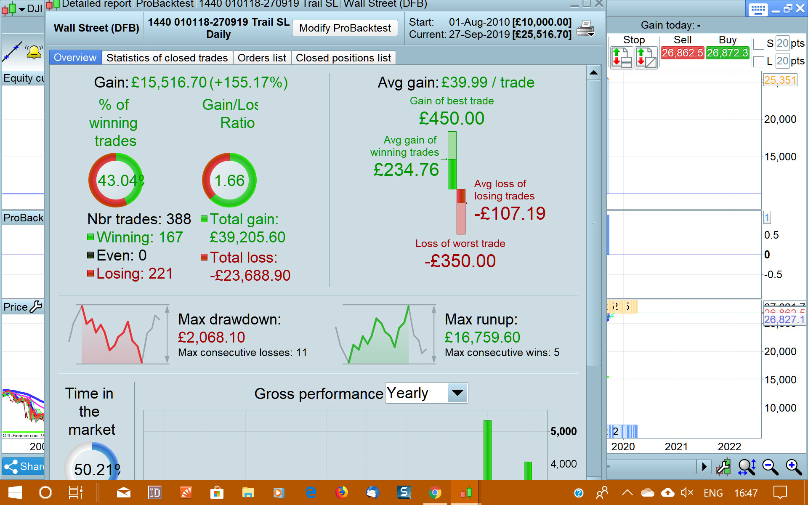
Task: Enable the L limit points checkbox
Action: (x=759, y=61)
